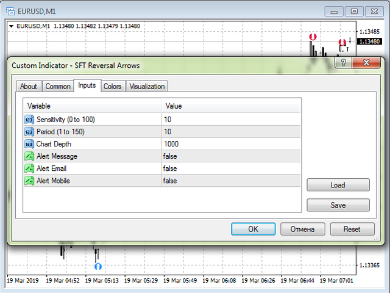Viewport: 390px width, 293px height.
Task: Click the Value column header
Action: 231,106
